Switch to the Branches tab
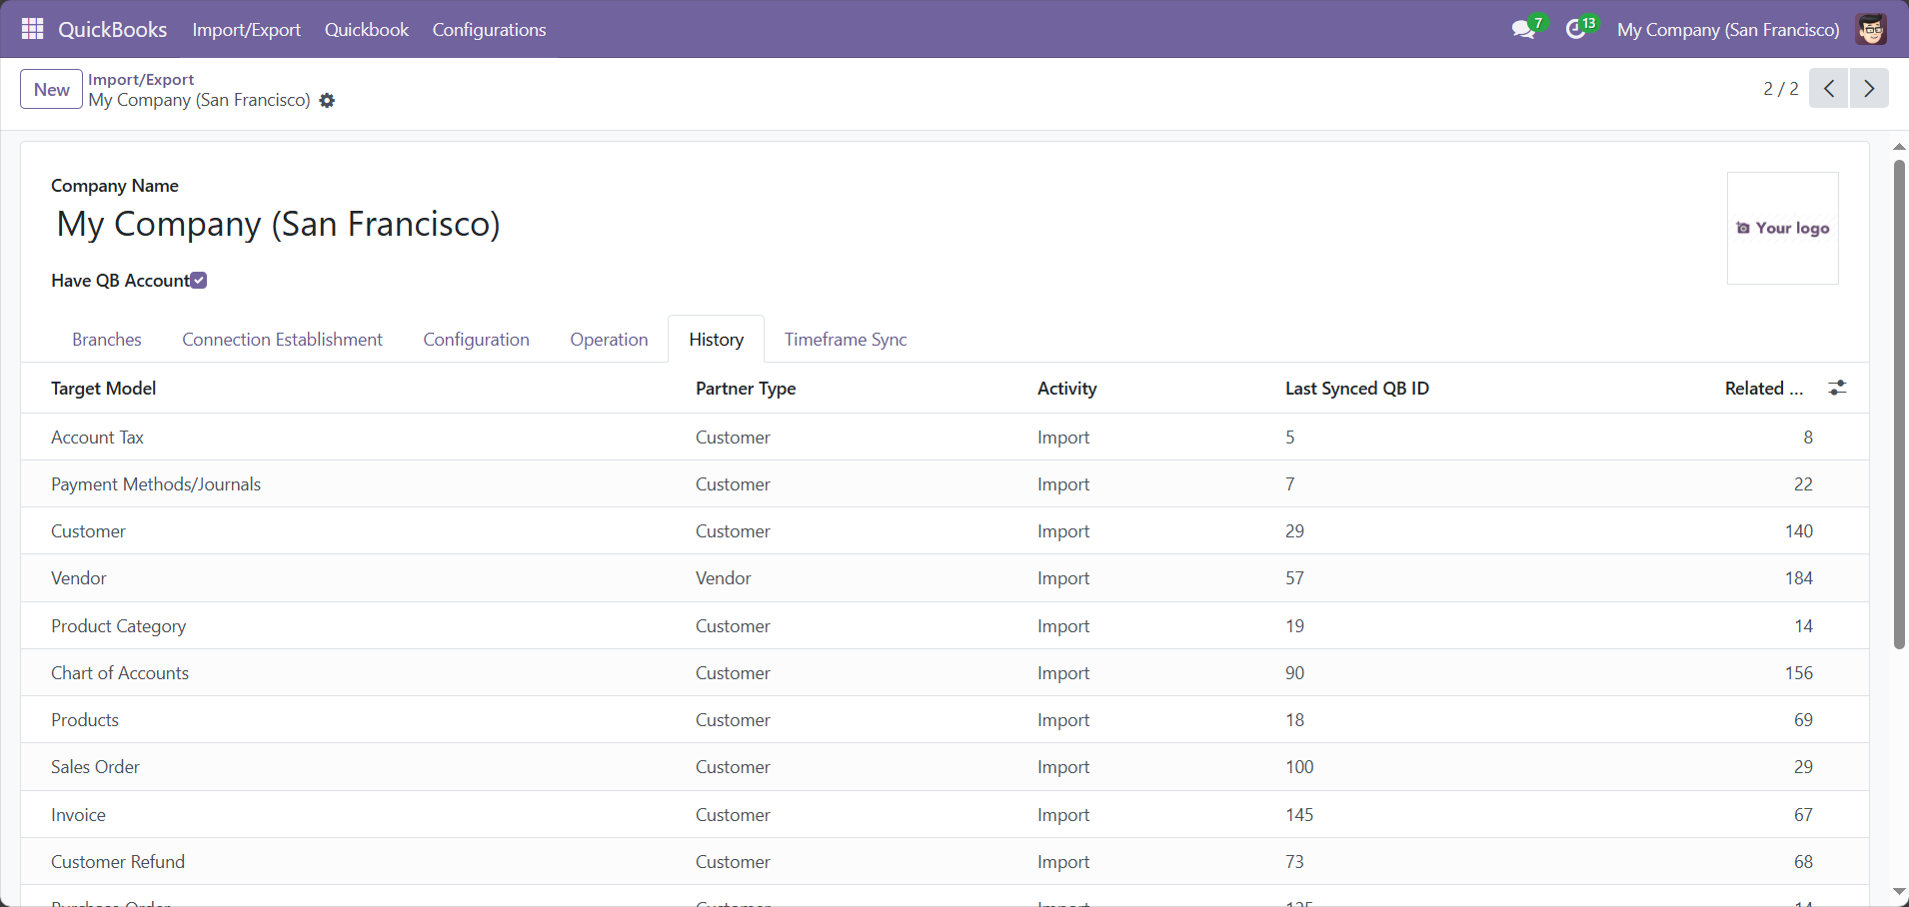This screenshot has height=907, width=1909. coord(106,339)
